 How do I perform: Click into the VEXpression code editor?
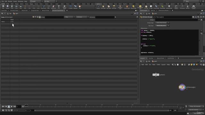169,42
